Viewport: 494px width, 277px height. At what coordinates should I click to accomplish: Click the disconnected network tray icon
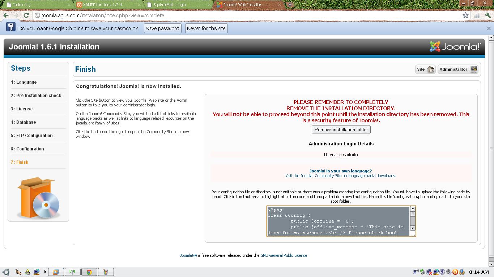[x=429, y=272]
